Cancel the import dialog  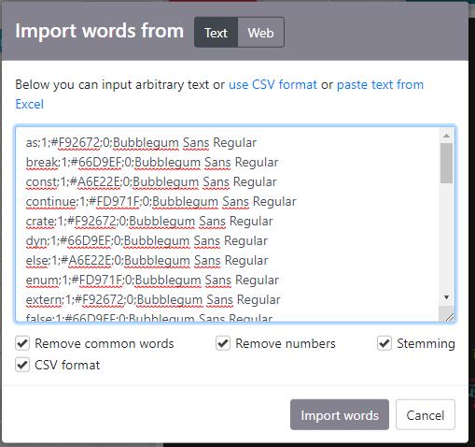click(x=426, y=414)
